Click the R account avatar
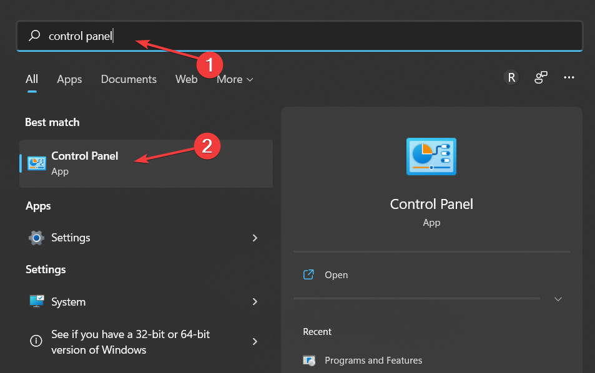The width and height of the screenshot is (595, 373). tap(511, 77)
